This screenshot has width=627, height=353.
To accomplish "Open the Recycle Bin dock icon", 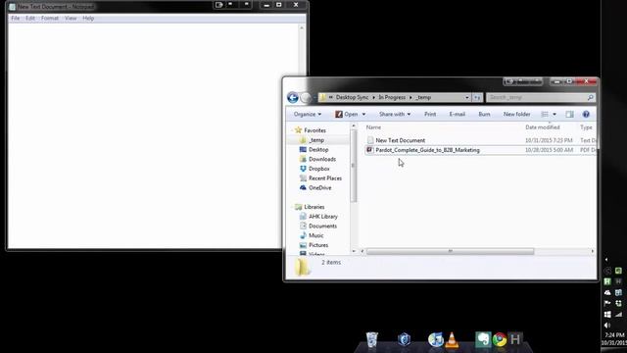I will tap(372, 339).
